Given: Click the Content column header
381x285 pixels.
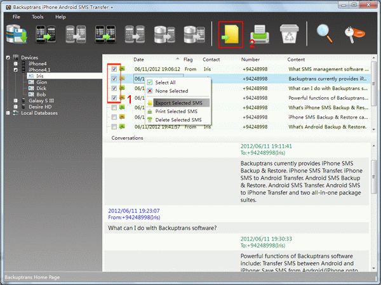Looking at the screenshot, I should 296,60.
